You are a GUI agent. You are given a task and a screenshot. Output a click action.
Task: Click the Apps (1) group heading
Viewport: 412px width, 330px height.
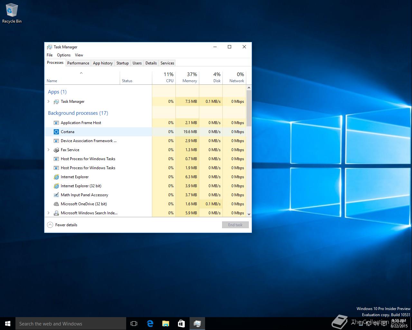click(57, 92)
